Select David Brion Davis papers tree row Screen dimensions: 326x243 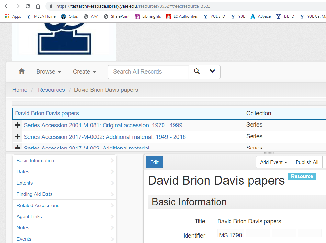pos(169,113)
